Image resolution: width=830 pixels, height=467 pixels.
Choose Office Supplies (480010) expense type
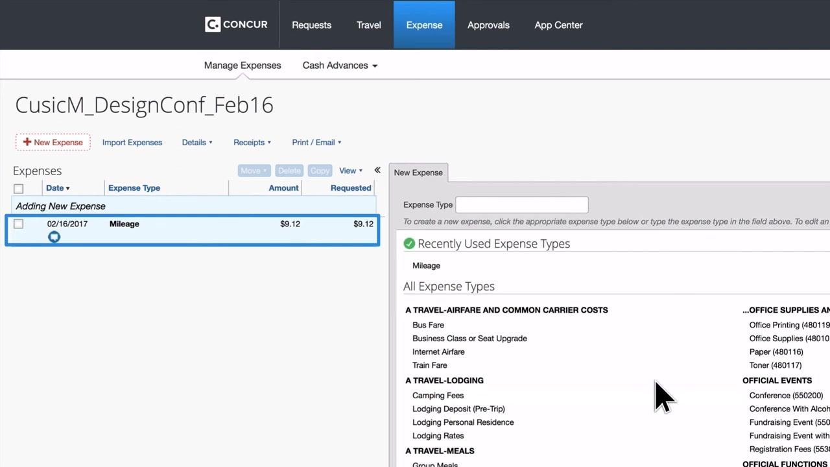(789, 339)
